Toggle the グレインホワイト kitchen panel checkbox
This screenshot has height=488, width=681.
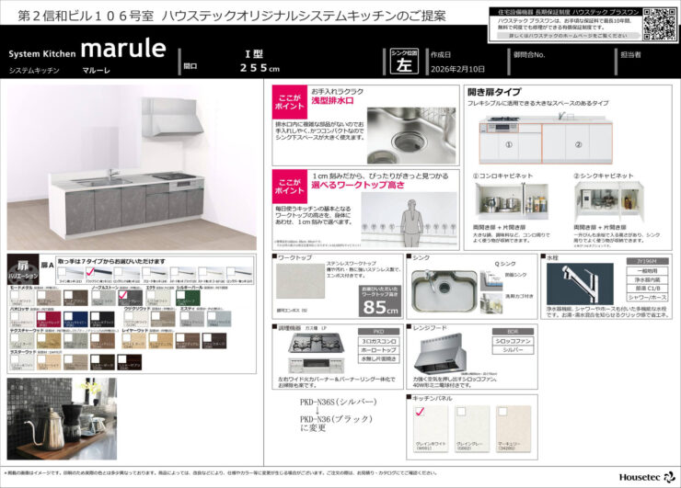pos(420,411)
